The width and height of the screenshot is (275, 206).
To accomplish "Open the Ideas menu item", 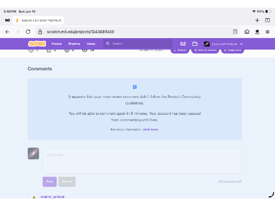I will click(x=91, y=43).
